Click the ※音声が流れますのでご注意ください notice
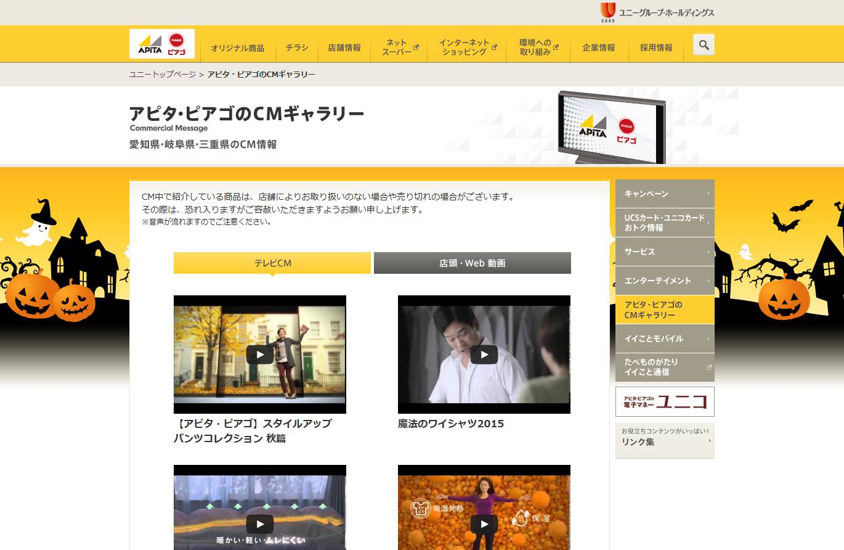 pyautogui.click(x=206, y=221)
